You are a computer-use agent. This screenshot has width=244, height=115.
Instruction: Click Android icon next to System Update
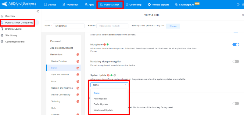click(x=112, y=75)
